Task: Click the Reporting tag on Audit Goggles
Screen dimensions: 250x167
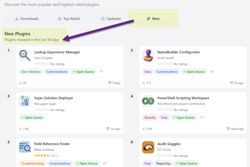Action: click(x=163, y=164)
